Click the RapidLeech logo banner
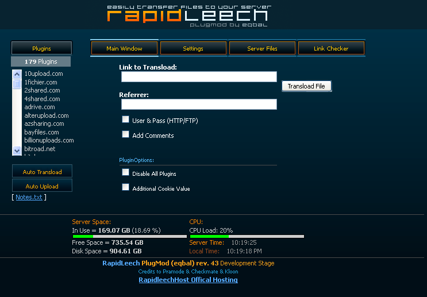 189,16
